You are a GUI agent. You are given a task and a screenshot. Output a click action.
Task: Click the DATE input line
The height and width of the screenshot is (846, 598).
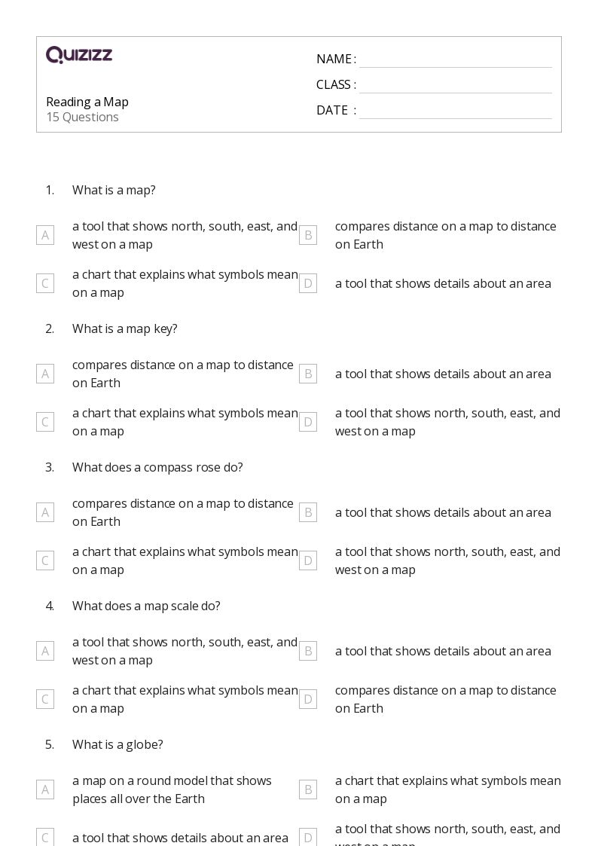455,111
